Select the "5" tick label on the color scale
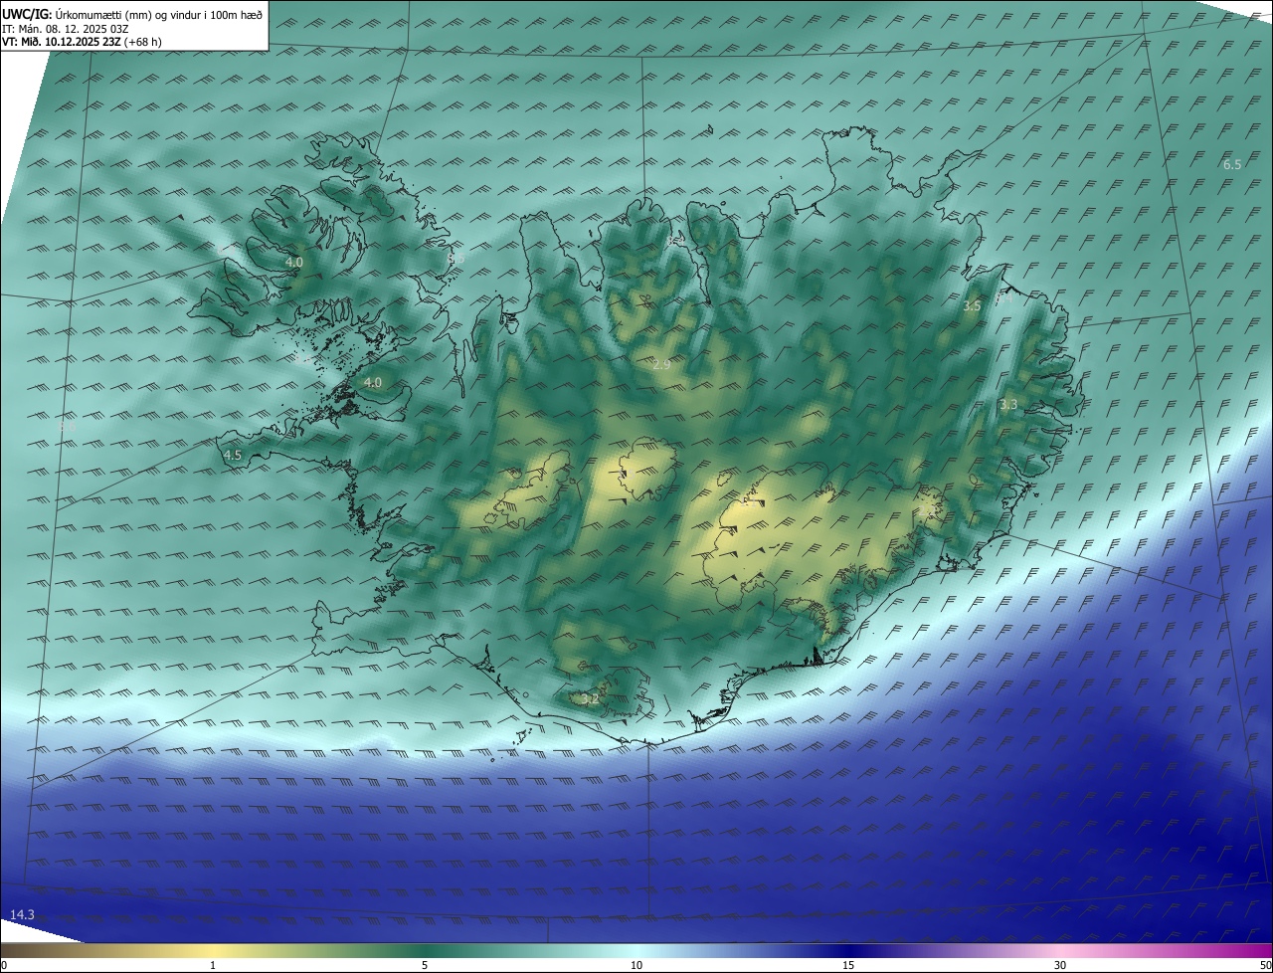Viewport: 1273px width, 973px height. pos(425,965)
